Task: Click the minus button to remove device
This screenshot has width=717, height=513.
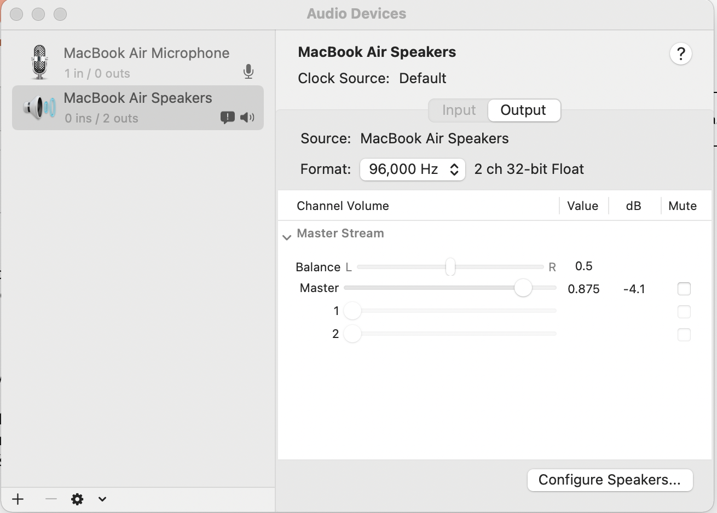Action: [51, 499]
